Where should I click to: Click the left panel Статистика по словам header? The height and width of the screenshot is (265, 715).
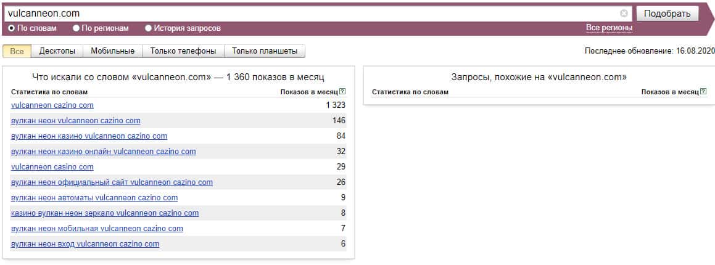tap(49, 92)
